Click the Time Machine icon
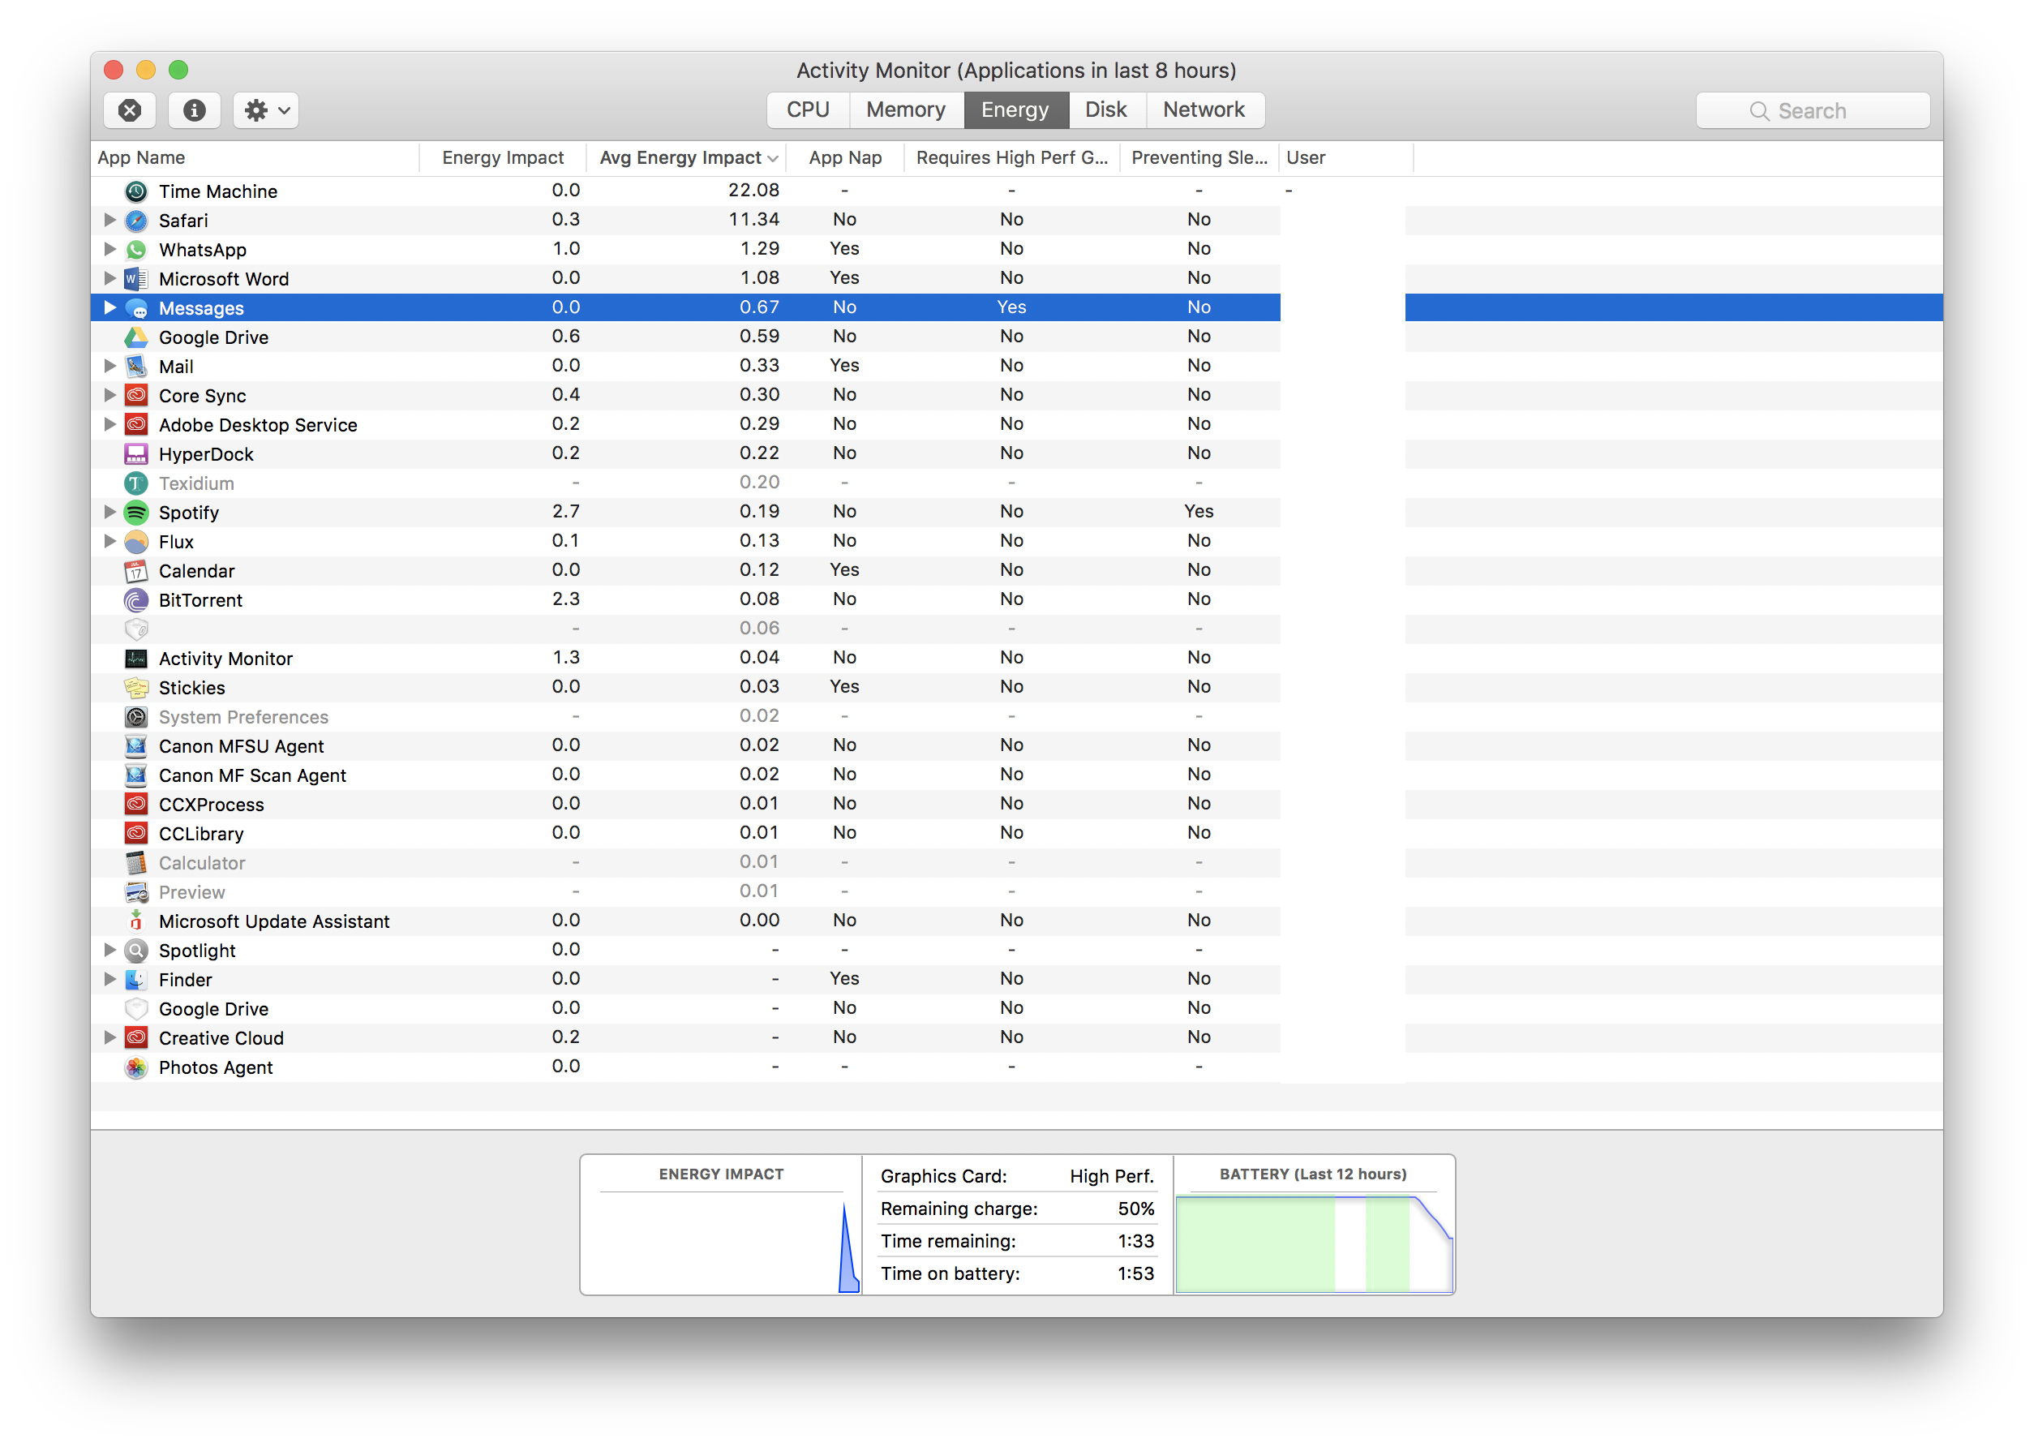Image resolution: width=2034 pixels, height=1447 pixels. pos(136,191)
